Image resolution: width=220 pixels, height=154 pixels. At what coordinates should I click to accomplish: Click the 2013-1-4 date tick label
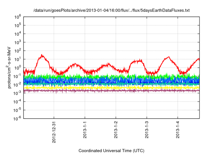tap(178, 130)
